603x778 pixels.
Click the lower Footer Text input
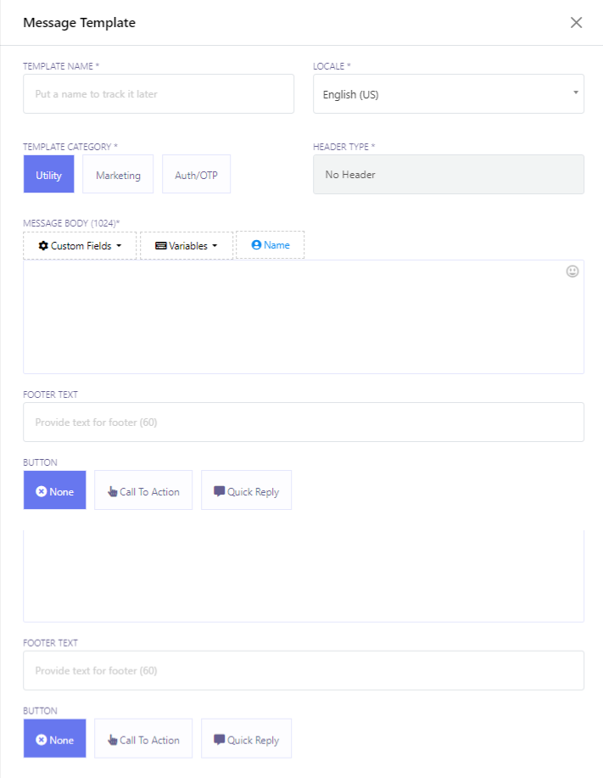303,670
